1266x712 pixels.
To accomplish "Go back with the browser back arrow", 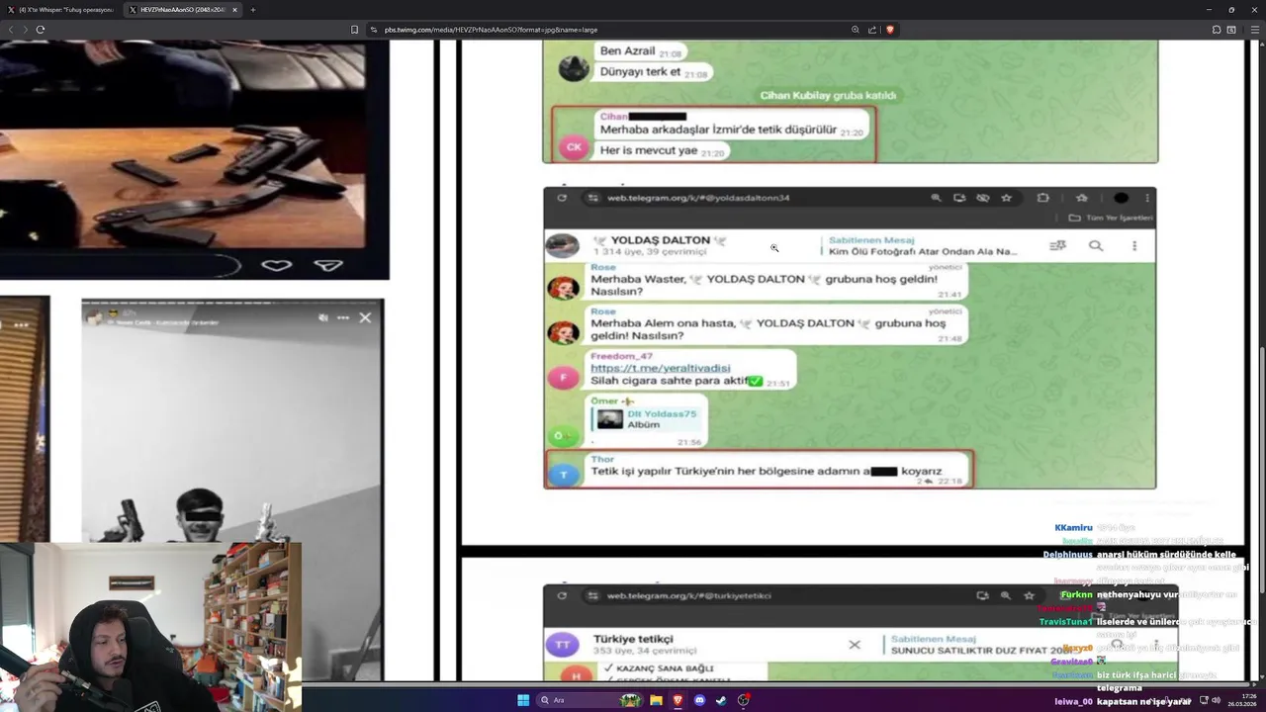I will 11,30.
